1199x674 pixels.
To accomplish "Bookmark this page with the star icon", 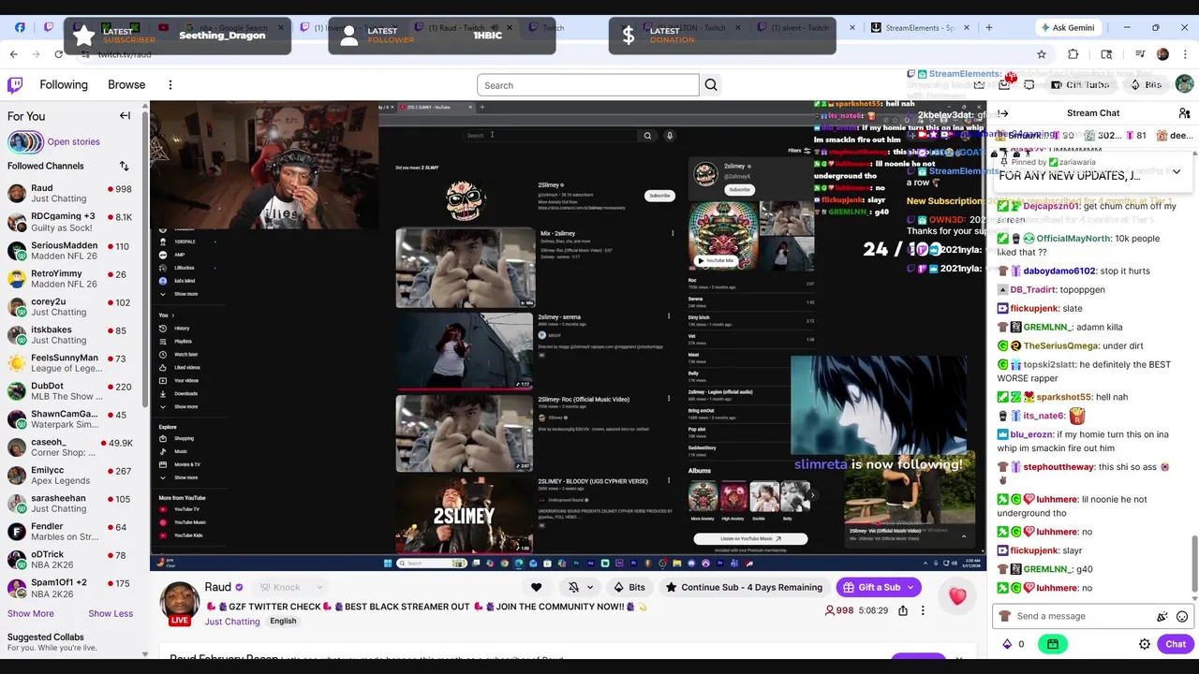I will 1041,54.
